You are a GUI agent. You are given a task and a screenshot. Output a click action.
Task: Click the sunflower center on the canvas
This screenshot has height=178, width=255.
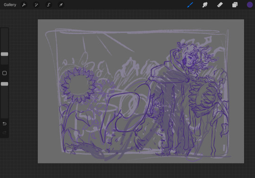(79, 85)
